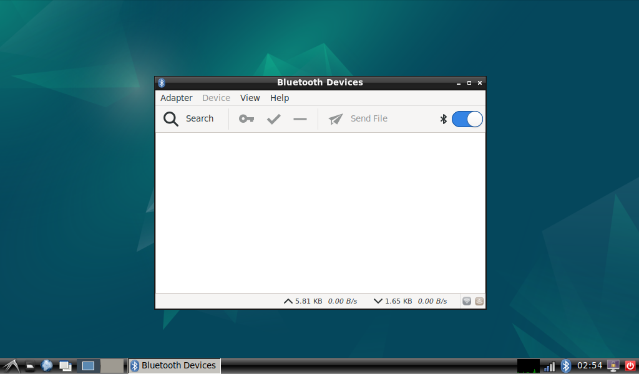Click the red power logout icon
The height and width of the screenshot is (374, 639).
tap(630, 366)
